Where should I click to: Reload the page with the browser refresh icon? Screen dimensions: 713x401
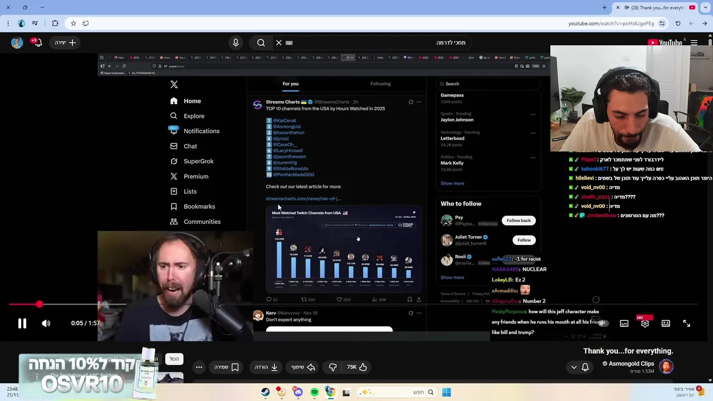tap(678, 23)
